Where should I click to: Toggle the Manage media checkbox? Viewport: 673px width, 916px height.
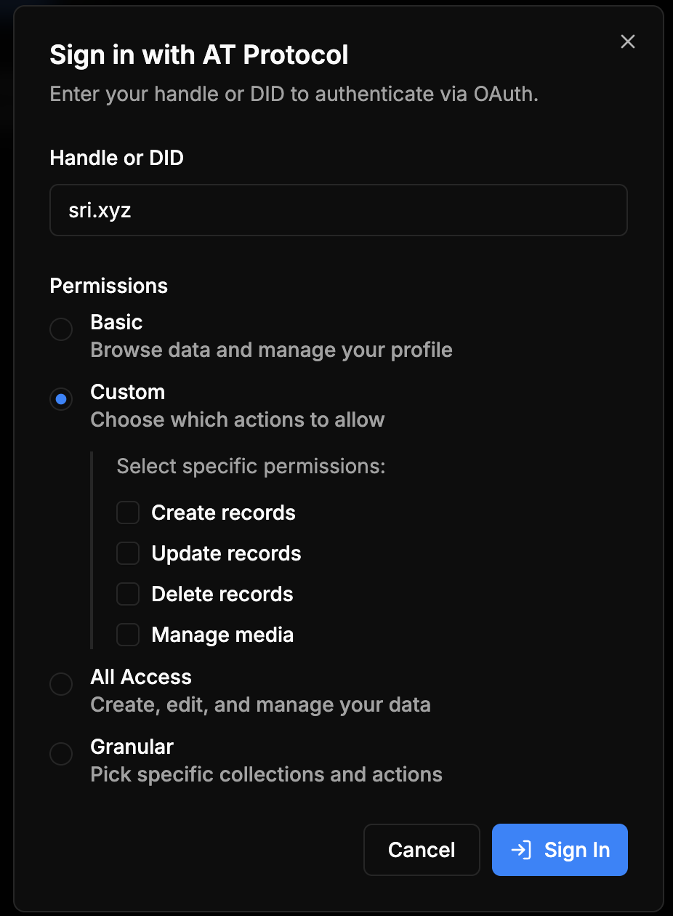(128, 635)
